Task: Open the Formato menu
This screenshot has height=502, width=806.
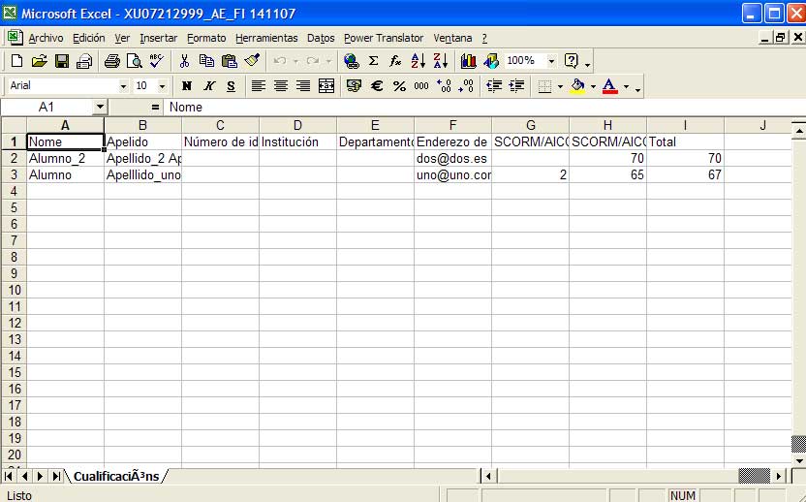Action: (206, 38)
